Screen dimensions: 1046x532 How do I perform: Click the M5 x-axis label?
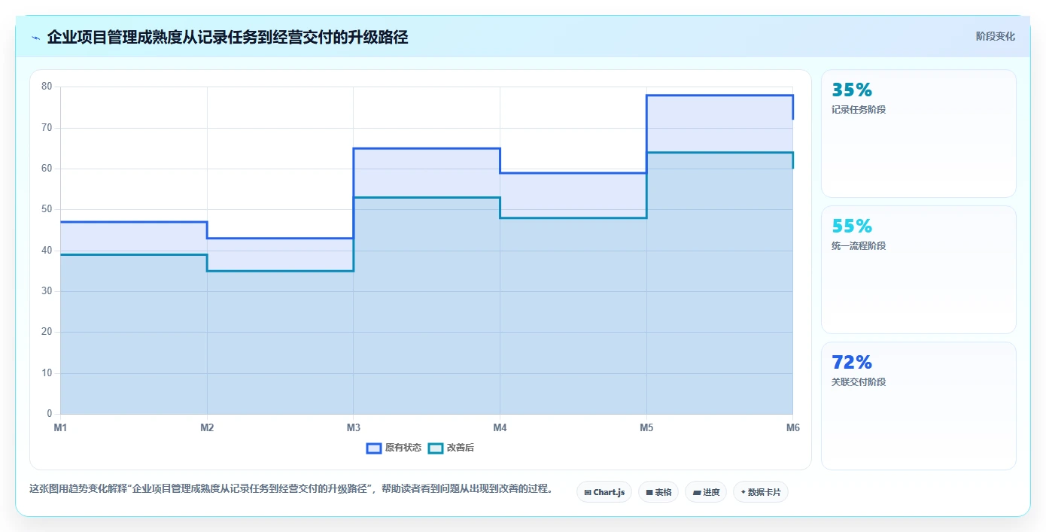(x=646, y=427)
